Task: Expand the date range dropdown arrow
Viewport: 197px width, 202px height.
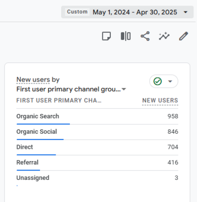Action: pyautogui.click(x=186, y=12)
